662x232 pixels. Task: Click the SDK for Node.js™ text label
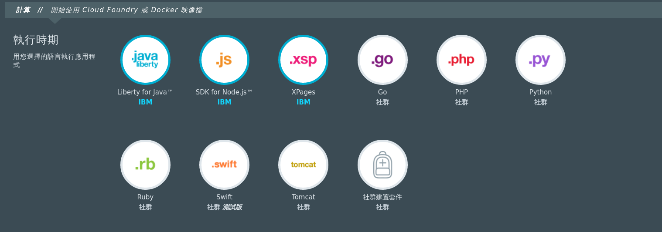[x=224, y=92]
